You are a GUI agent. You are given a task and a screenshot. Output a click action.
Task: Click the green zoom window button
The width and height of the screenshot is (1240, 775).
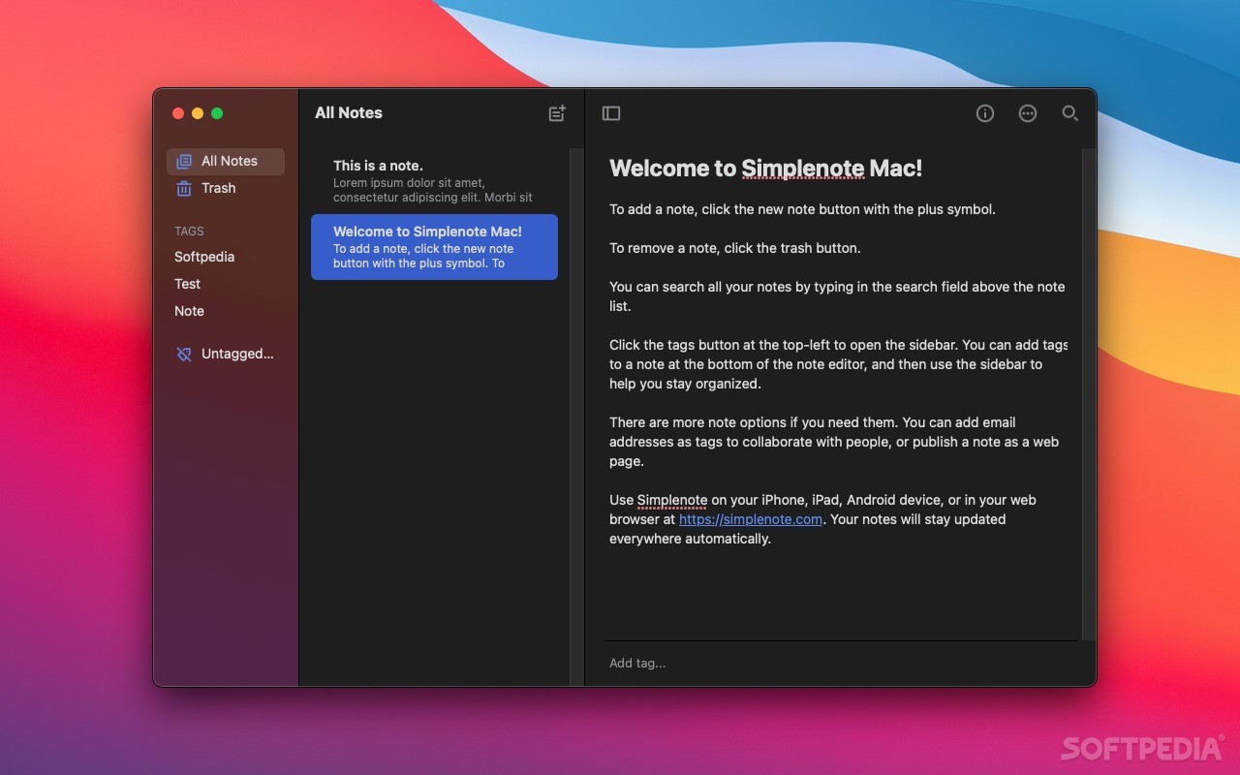point(217,113)
